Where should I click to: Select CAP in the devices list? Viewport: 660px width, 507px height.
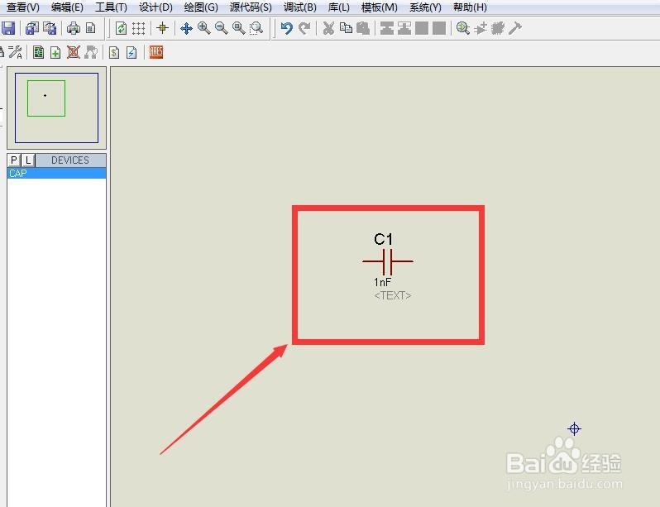coord(57,173)
